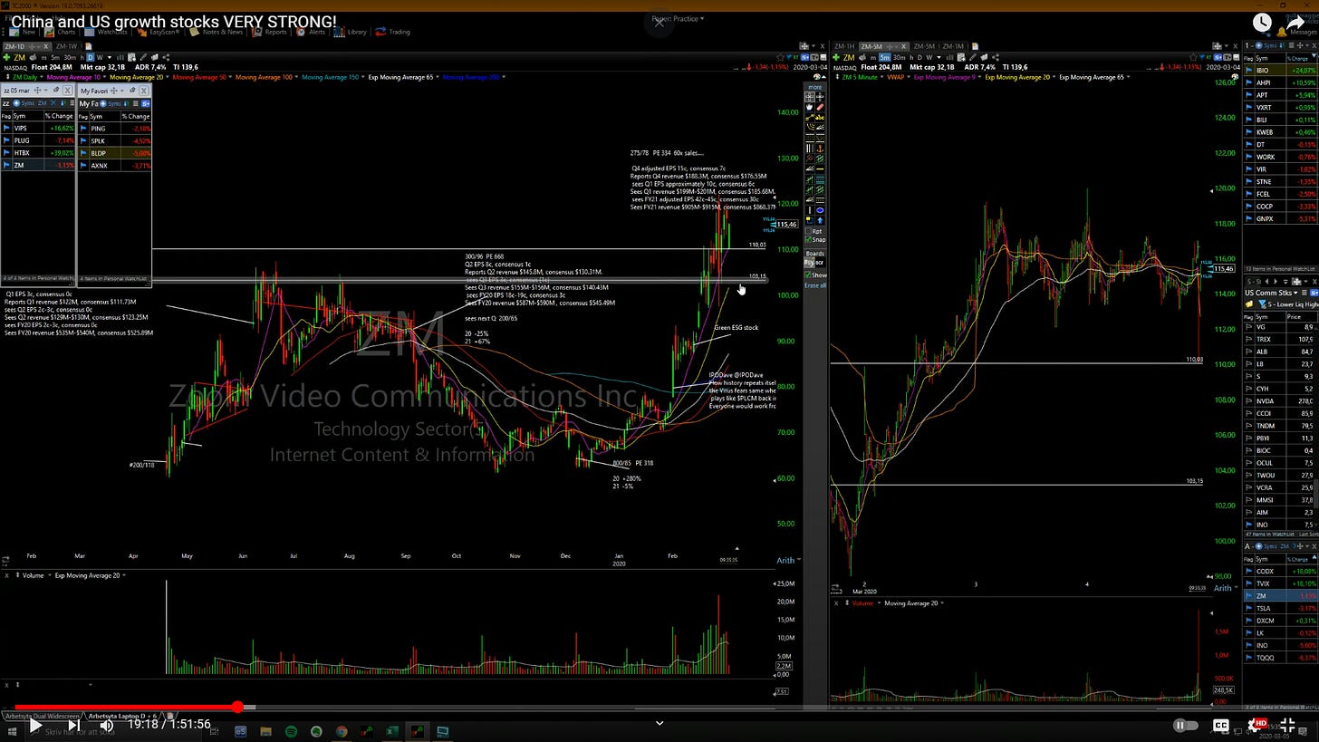
Task: Select PLUG in the watchlist
Action: pyautogui.click(x=38, y=140)
